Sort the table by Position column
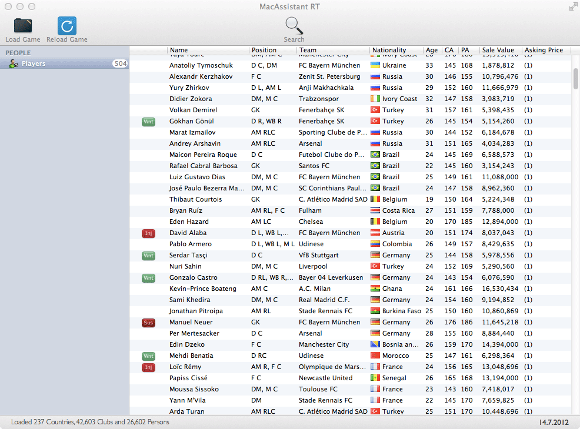The width and height of the screenshot is (580, 429). point(272,50)
